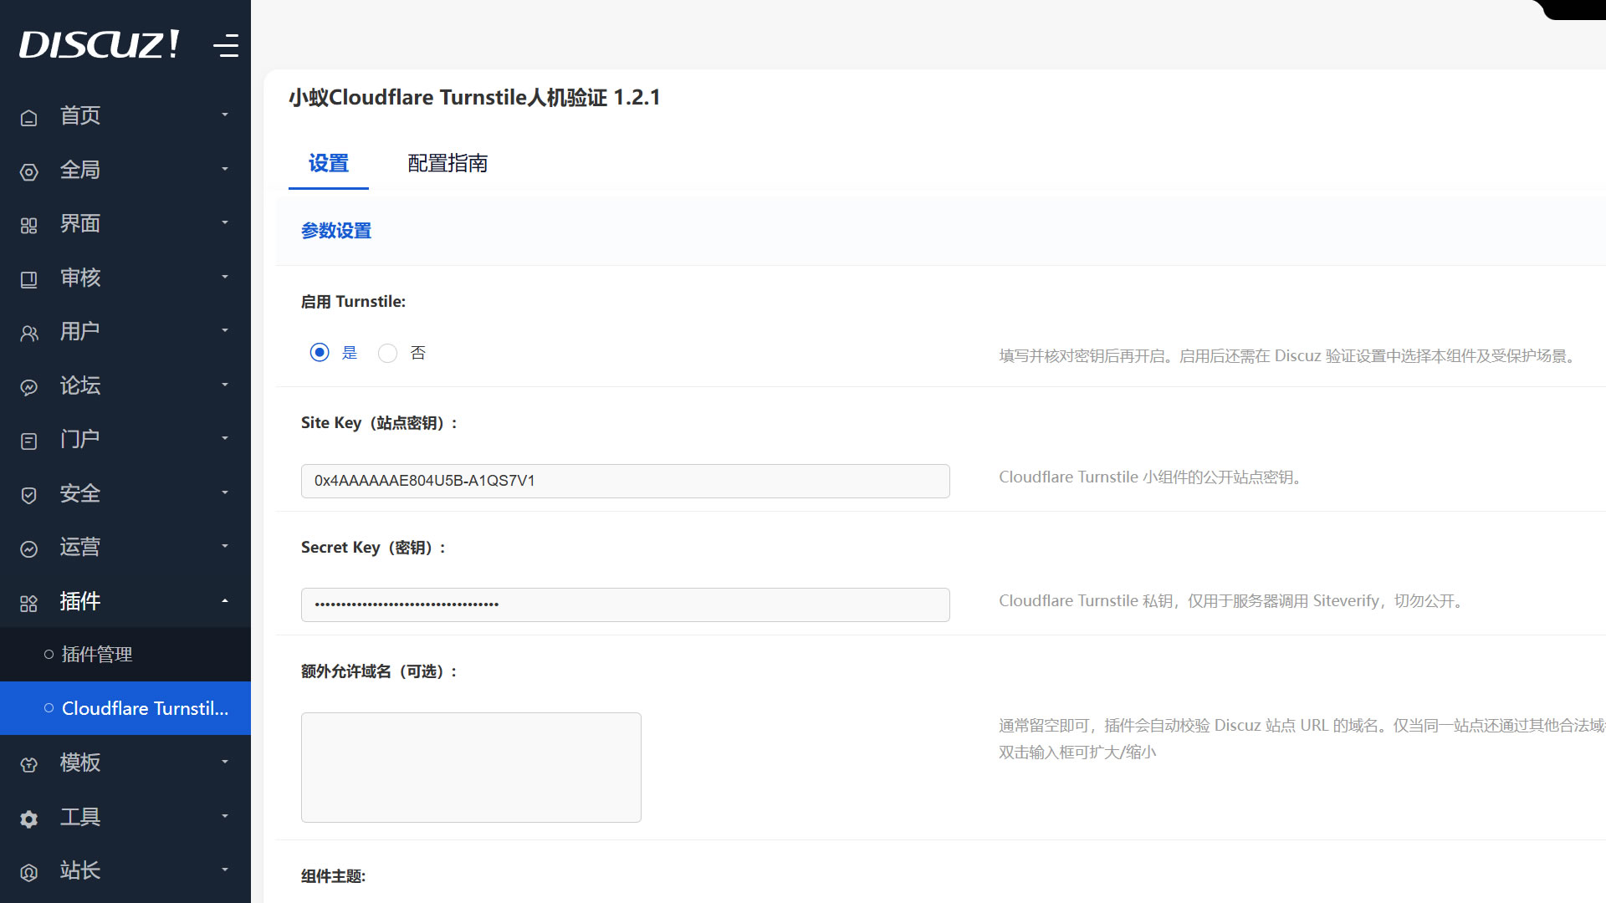Viewport: 1606px width, 903px height.
Task: Expand the 安全 menu arrow
Action: tap(224, 492)
